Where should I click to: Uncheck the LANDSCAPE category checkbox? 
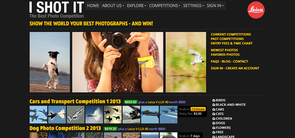[214, 137]
